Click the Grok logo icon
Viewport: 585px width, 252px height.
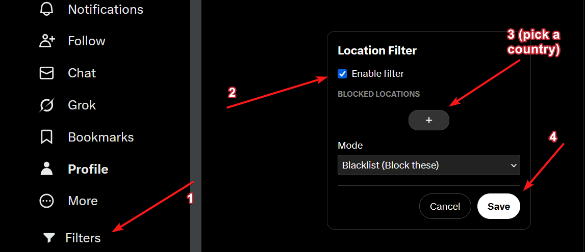click(x=46, y=105)
